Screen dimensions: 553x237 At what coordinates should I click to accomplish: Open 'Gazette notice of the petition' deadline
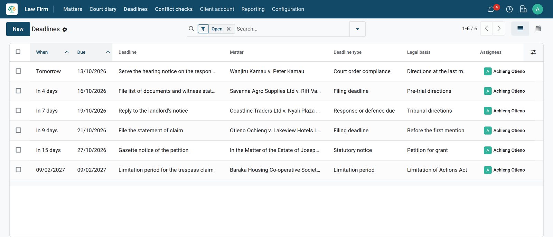(x=153, y=150)
